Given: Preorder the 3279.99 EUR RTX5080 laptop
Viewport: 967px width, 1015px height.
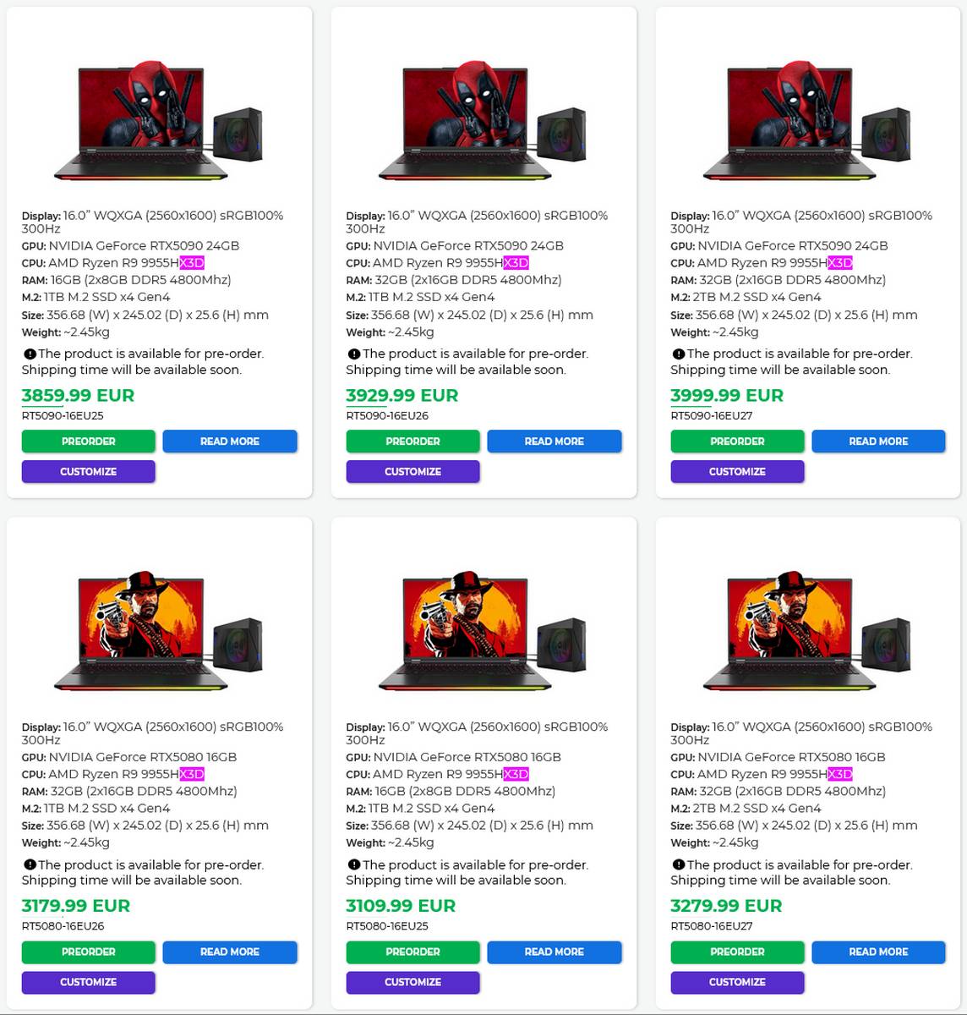Looking at the screenshot, I should tap(737, 952).
